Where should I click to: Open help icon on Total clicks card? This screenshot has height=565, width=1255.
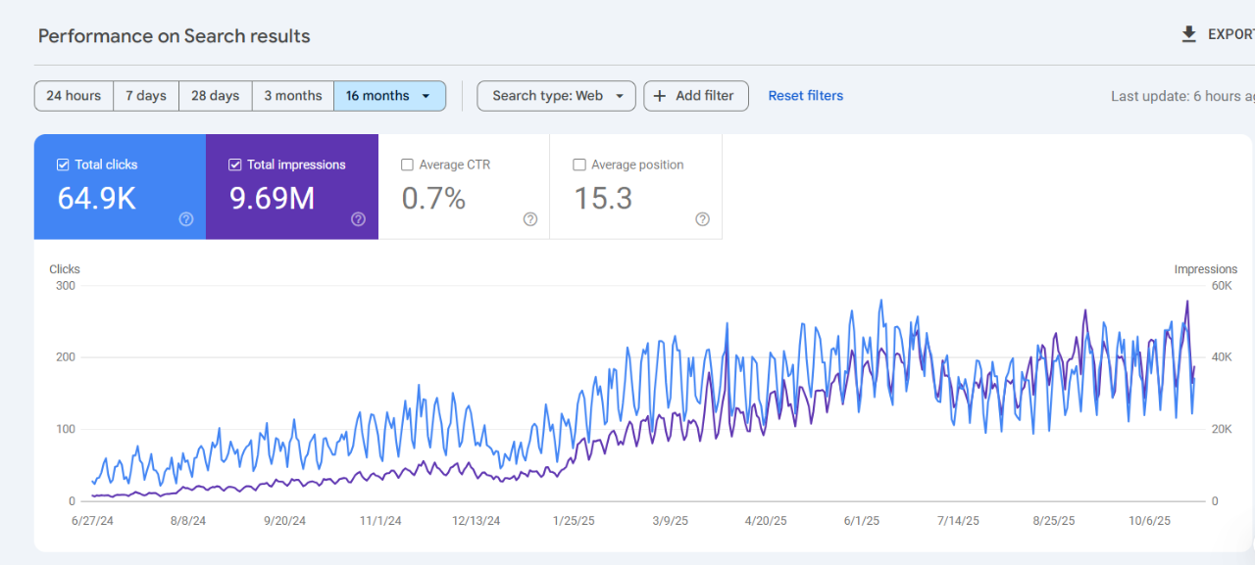[x=186, y=219]
